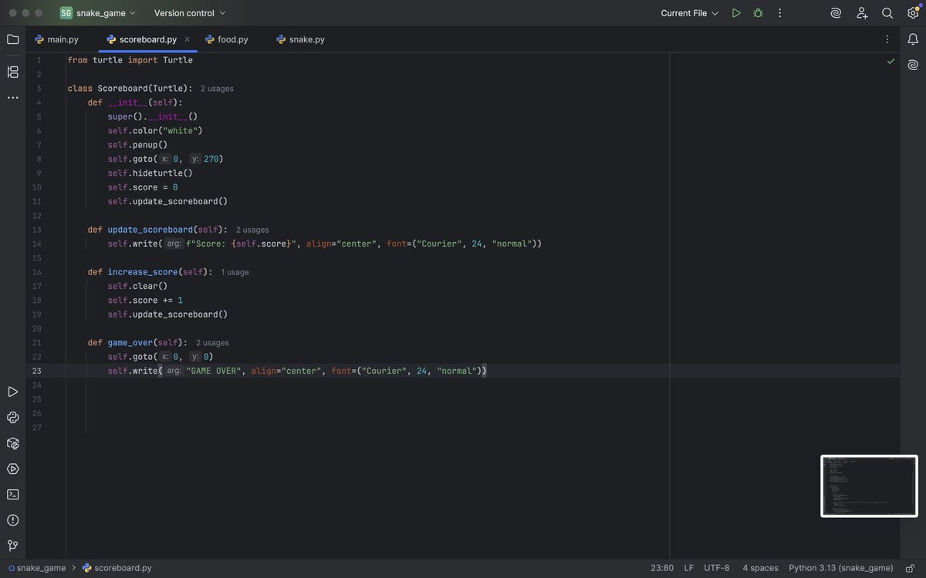Open editor tabs options ellipsis

(x=887, y=39)
